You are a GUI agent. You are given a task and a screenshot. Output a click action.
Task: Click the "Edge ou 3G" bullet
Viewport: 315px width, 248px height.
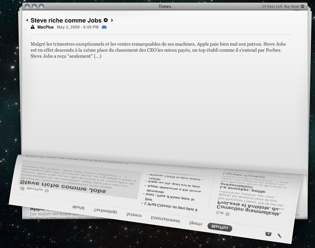pos(173,182)
